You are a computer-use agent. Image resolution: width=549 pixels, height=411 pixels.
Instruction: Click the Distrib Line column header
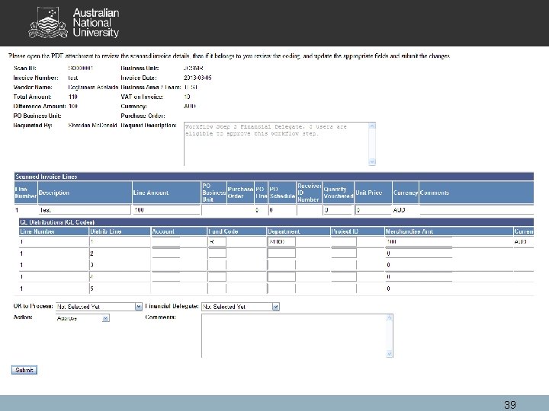pyautogui.click(x=120, y=231)
